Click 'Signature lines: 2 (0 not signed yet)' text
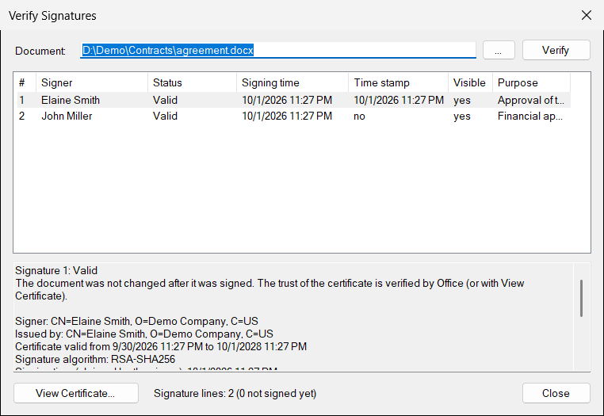This screenshot has height=416, width=604. click(x=235, y=393)
